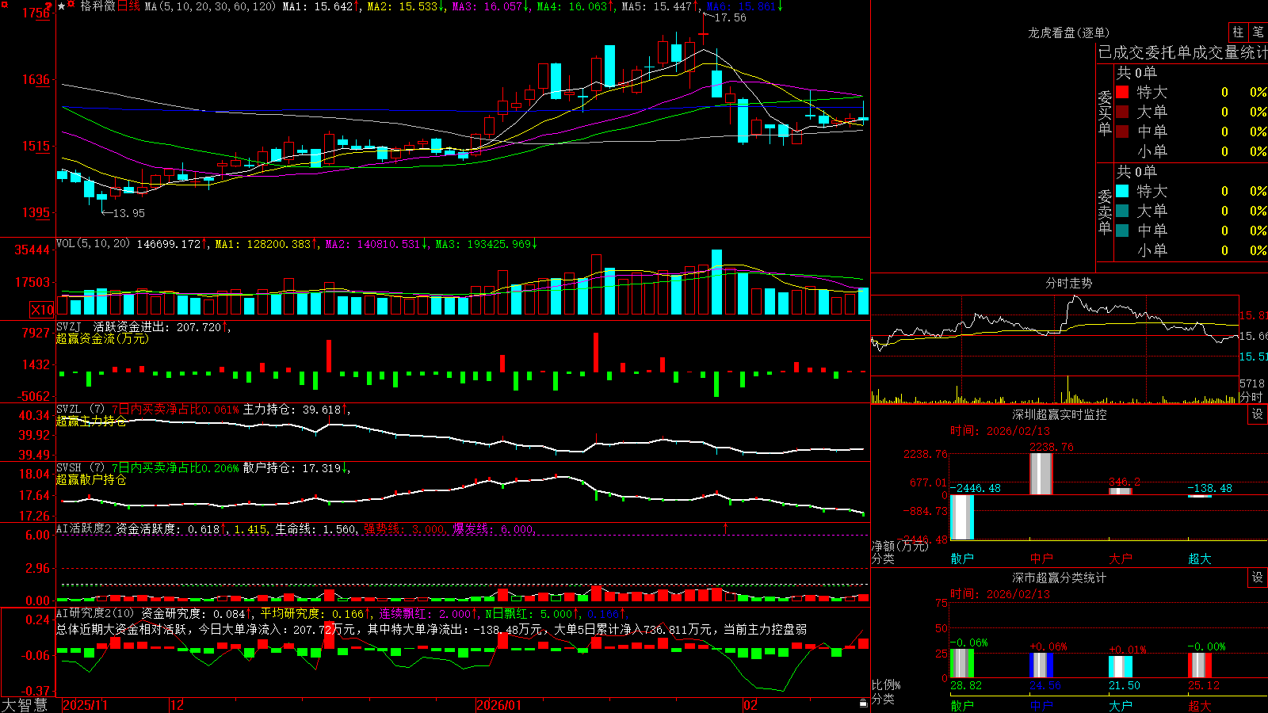Click the 日线 period label

click(128, 6)
